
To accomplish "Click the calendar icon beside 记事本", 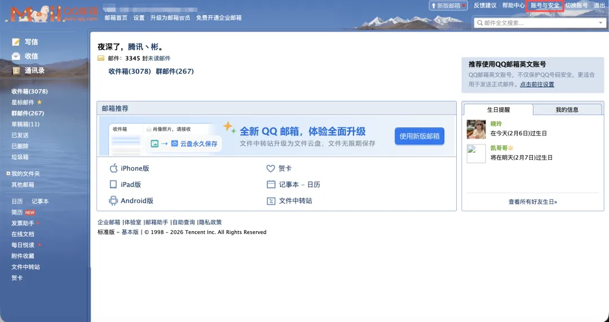I will click(x=271, y=184).
